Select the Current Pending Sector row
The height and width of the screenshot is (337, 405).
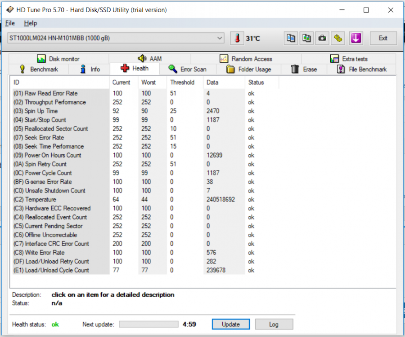[x=145, y=226]
